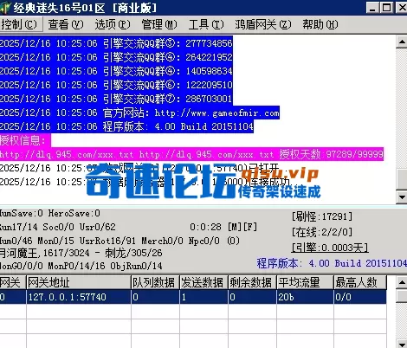Click log line with QQ群 264221952

[x=116, y=57]
